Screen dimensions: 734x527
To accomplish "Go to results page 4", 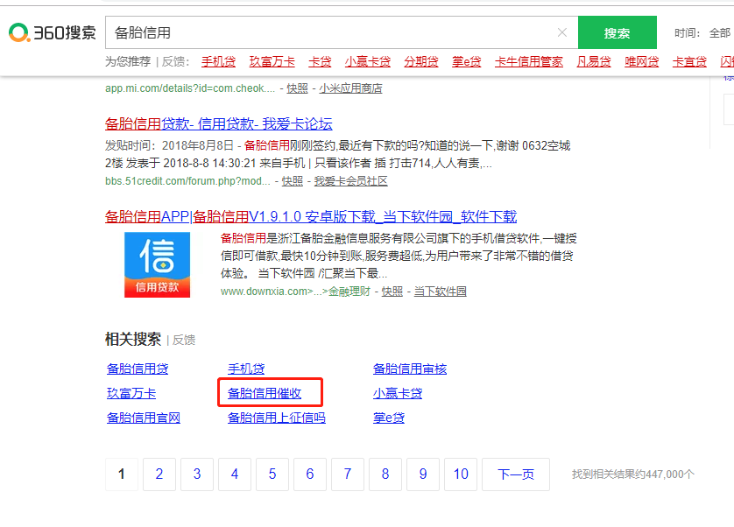I will tap(235, 474).
